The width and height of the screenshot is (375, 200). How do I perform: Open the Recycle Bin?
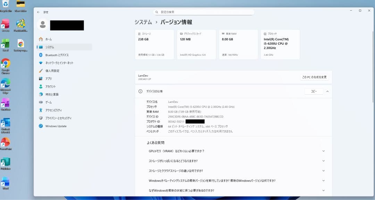(5, 5)
